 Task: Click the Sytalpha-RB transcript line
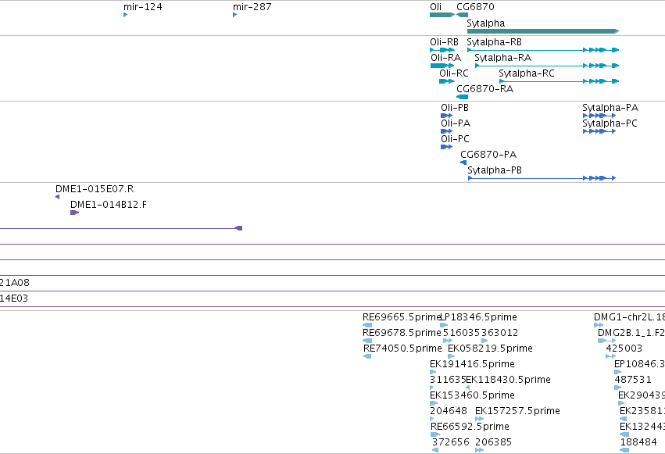click(x=543, y=50)
